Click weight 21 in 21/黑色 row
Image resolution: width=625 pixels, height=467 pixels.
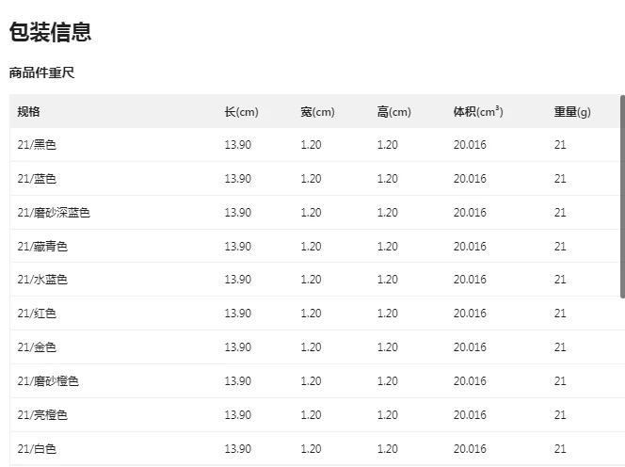pyautogui.click(x=560, y=145)
